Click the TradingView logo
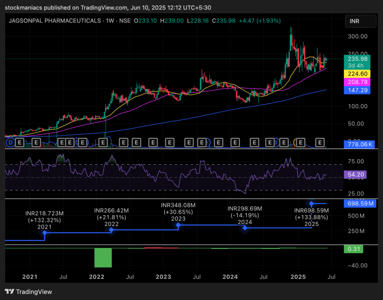Image resolution: width=383 pixels, height=300 pixels. 28,292
